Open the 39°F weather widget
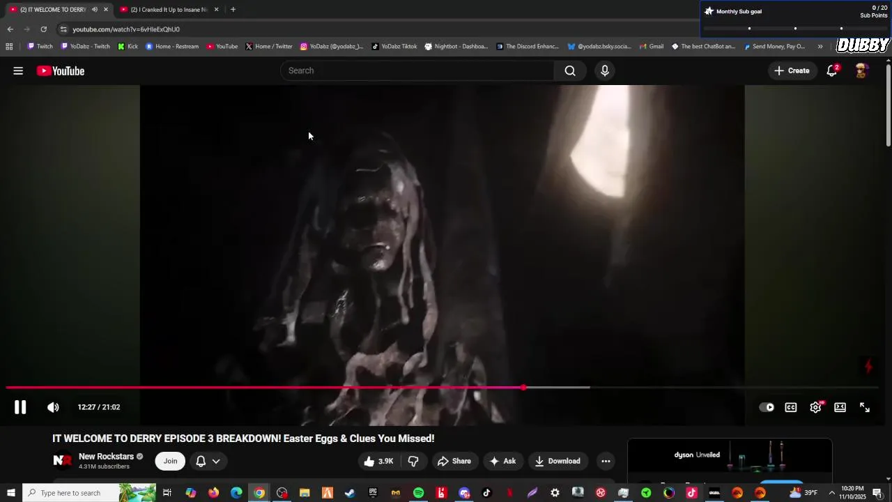 [x=803, y=493]
